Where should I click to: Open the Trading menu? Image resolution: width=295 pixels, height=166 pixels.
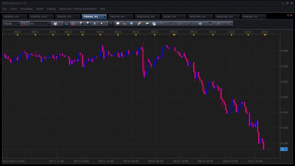click(x=51, y=9)
